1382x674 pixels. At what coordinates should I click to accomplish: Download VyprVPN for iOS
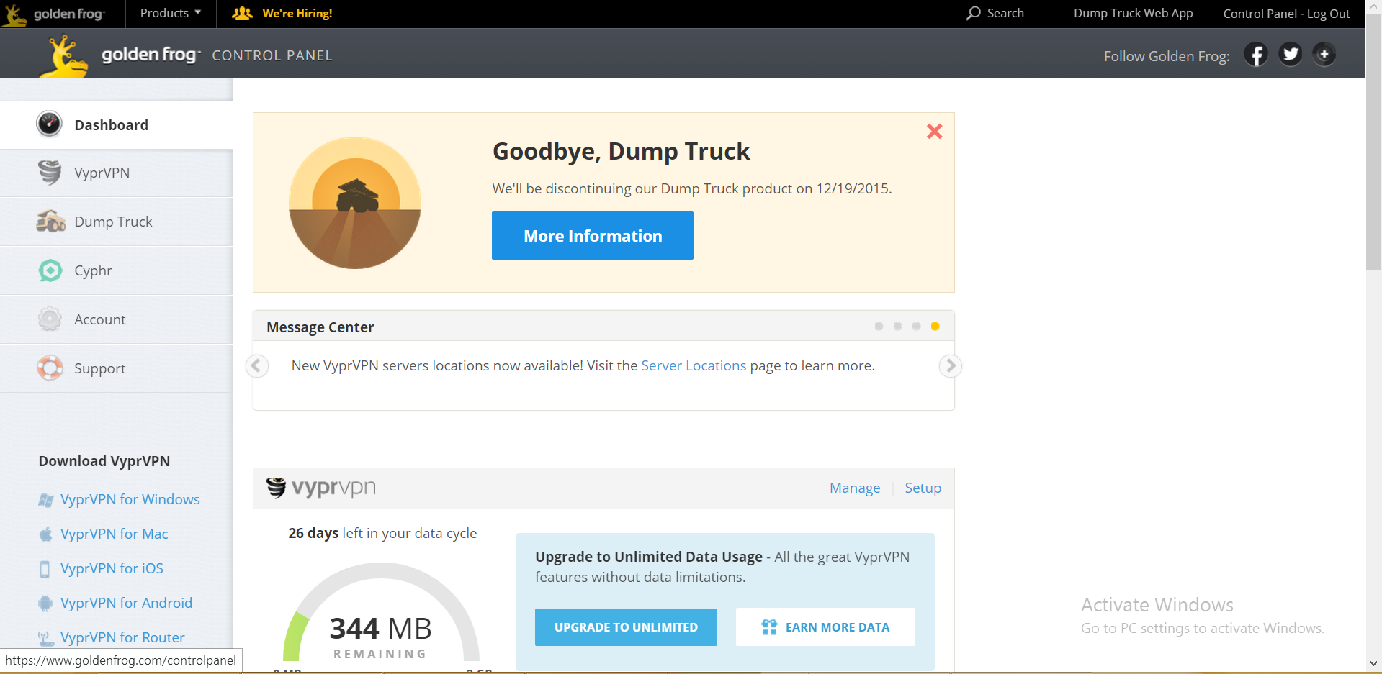(112, 568)
